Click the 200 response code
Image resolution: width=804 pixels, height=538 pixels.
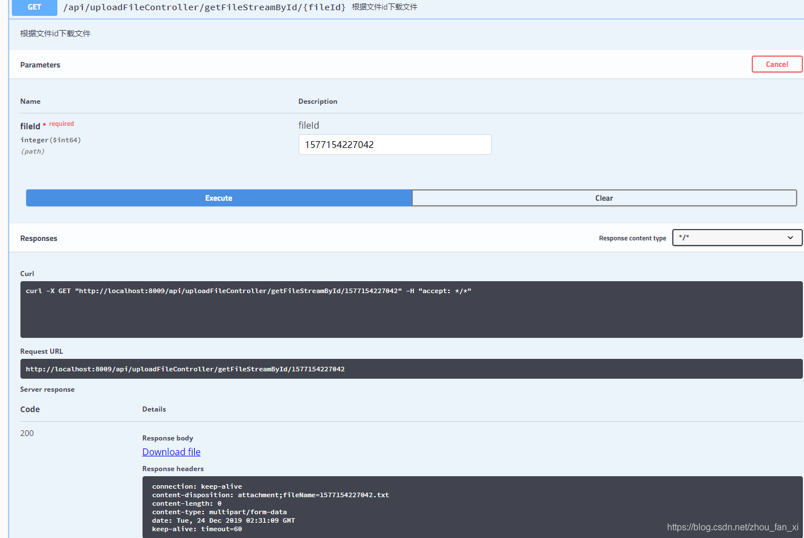pyautogui.click(x=27, y=433)
